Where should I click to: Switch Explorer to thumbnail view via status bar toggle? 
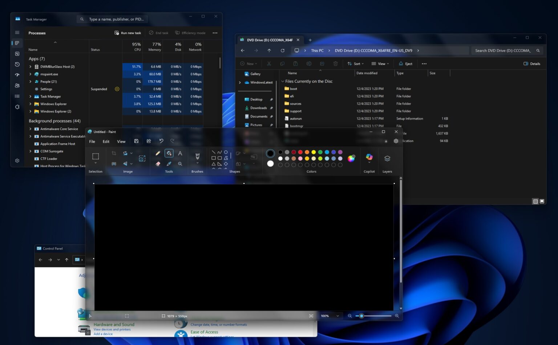click(542, 201)
